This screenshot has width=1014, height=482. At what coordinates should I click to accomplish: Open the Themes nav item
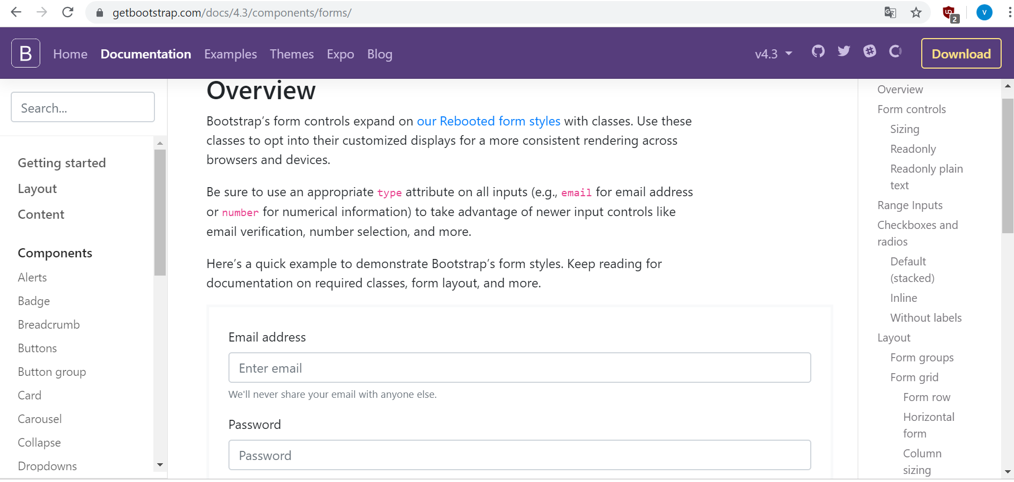tap(292, 54)
